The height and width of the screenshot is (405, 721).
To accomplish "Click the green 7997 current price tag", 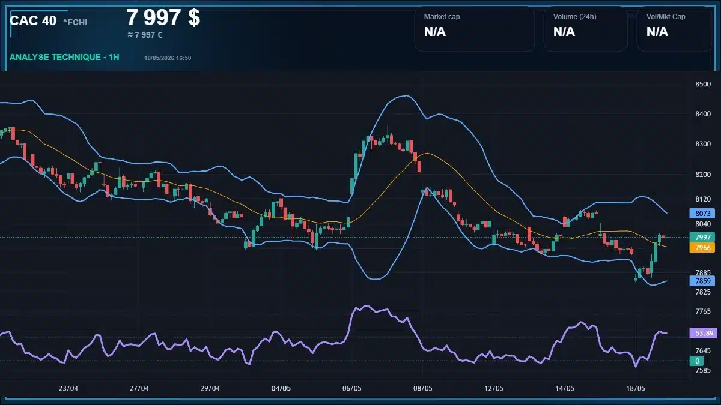I will tap(702, 237).
